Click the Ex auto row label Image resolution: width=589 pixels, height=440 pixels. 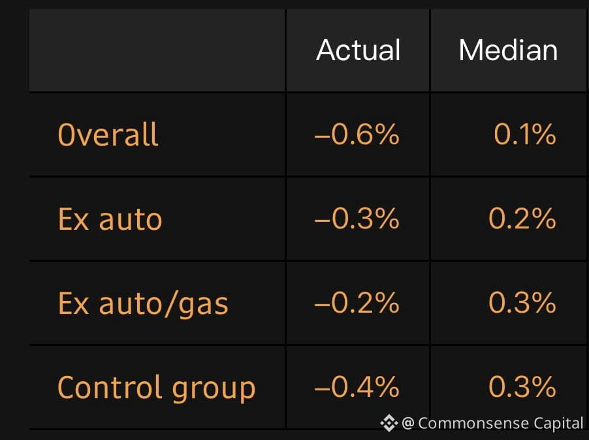[110, 219]
